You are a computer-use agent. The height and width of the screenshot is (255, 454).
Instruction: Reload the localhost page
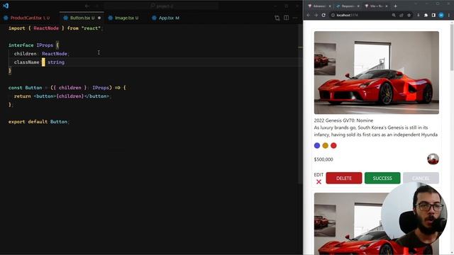(323, 15)
